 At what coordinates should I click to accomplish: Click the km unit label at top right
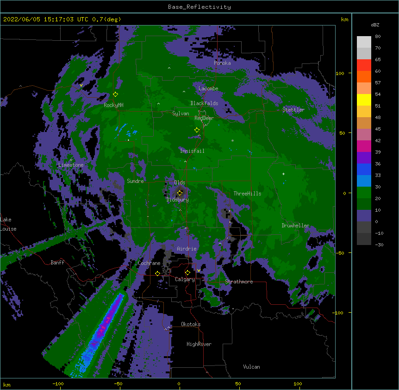(344, 19)
